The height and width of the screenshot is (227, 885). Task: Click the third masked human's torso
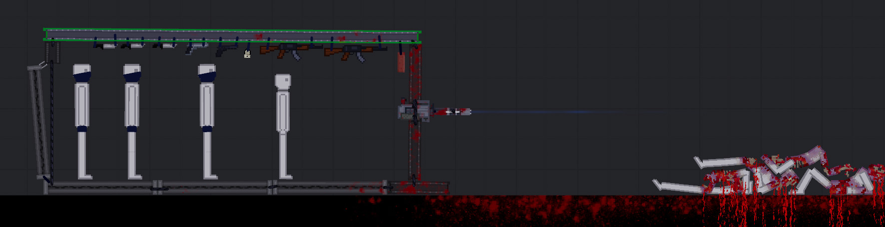coord(207,105)
